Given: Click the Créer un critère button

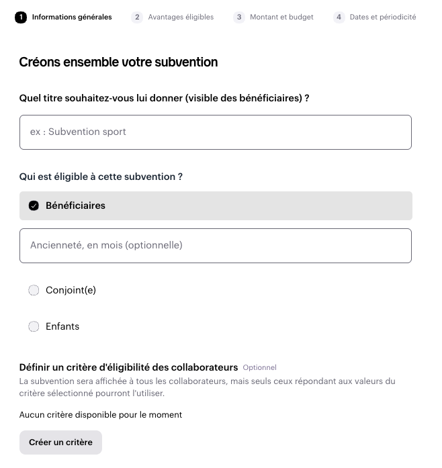Looking at the screenshot, I should [x=60, y=442].
